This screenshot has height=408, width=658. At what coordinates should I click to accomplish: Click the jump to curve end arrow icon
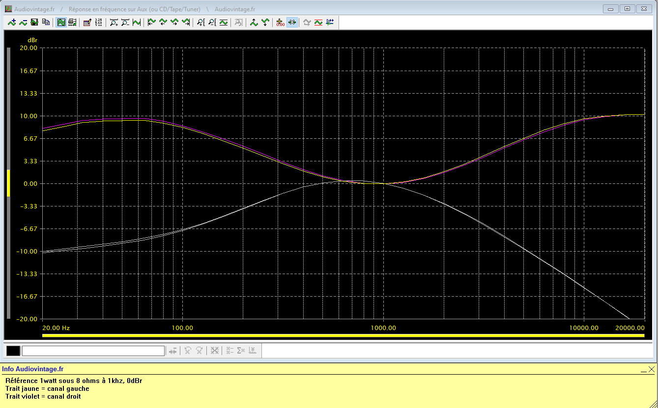point(186,22)
